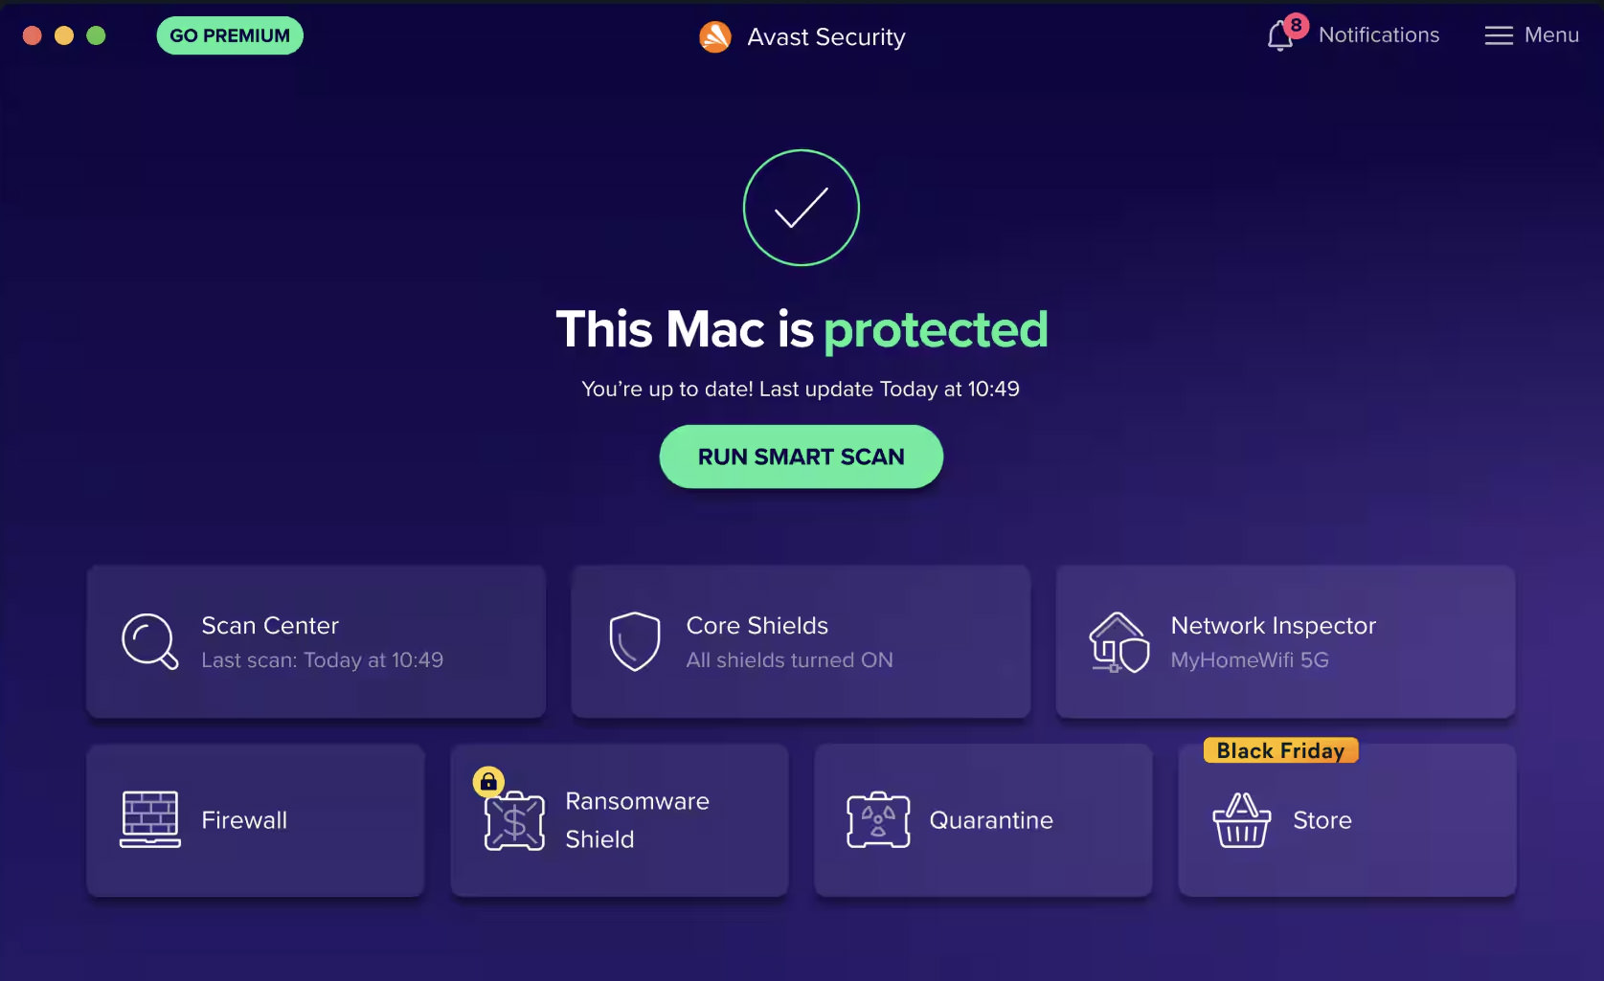Click the Black Friday badge above Store
This screenshot has width=1604, height=981.
point(1280,750)
